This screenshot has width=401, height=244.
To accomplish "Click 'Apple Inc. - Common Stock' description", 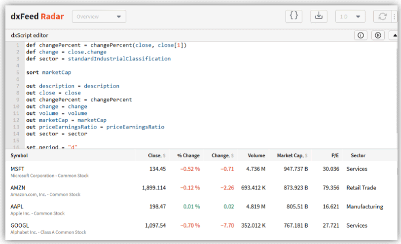I will (37, 213).
